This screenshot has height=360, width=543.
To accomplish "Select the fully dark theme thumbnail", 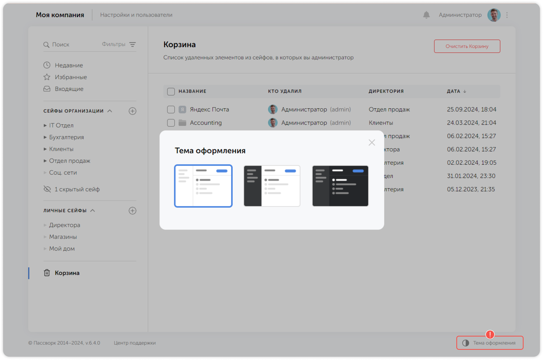I will point(340,186).
